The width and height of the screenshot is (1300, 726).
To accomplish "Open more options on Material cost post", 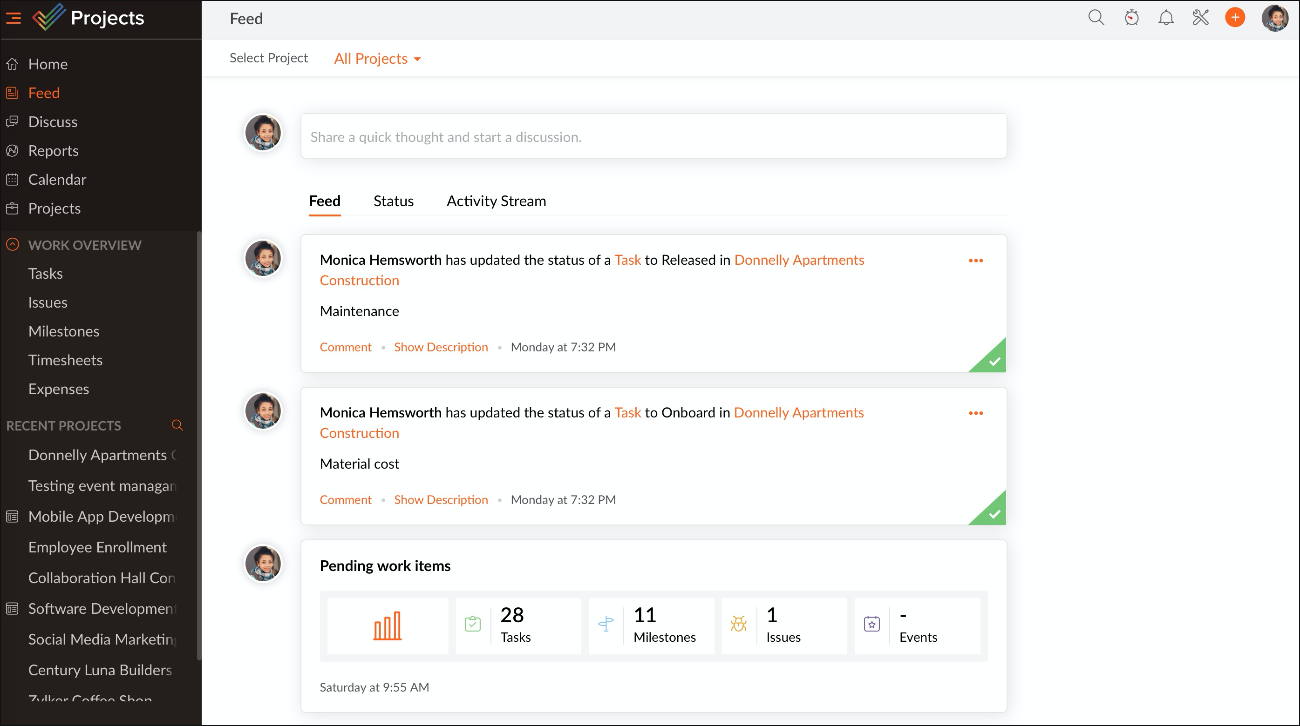I will click(975, 413).
